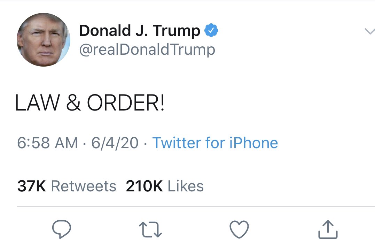The width and height of the screenshot is (375, 251).
Task: Click the 210K likes count
Action: [144, 186]
